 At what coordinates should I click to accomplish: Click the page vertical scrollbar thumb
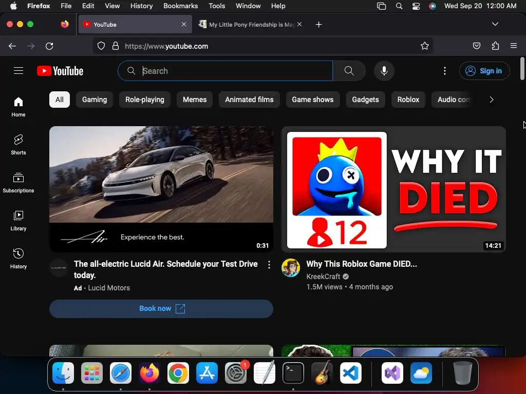522,69
